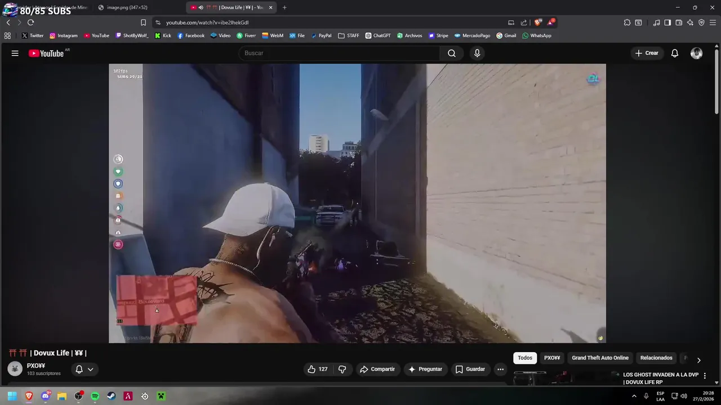
Task: Select the Todos filter chip
Action: click(x=525, y=358)
